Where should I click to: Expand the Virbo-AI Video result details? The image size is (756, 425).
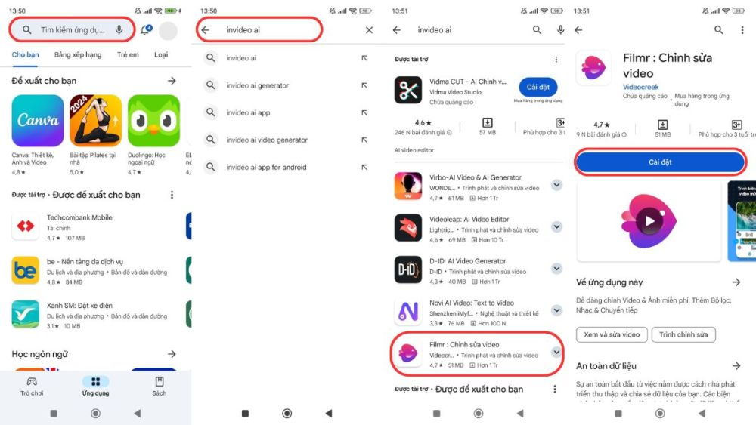[556, 185]
